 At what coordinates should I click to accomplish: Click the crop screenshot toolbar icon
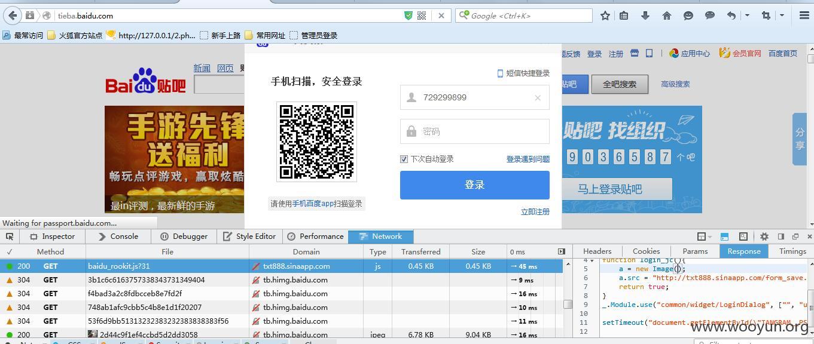766,16
